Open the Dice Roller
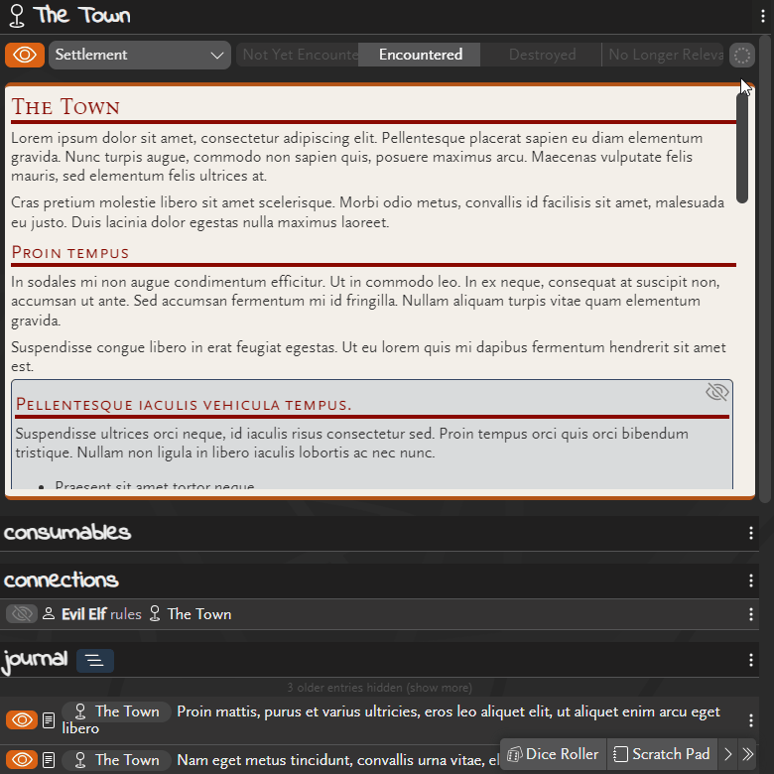This screenshot has width=774, height=774. pos(553,754)
